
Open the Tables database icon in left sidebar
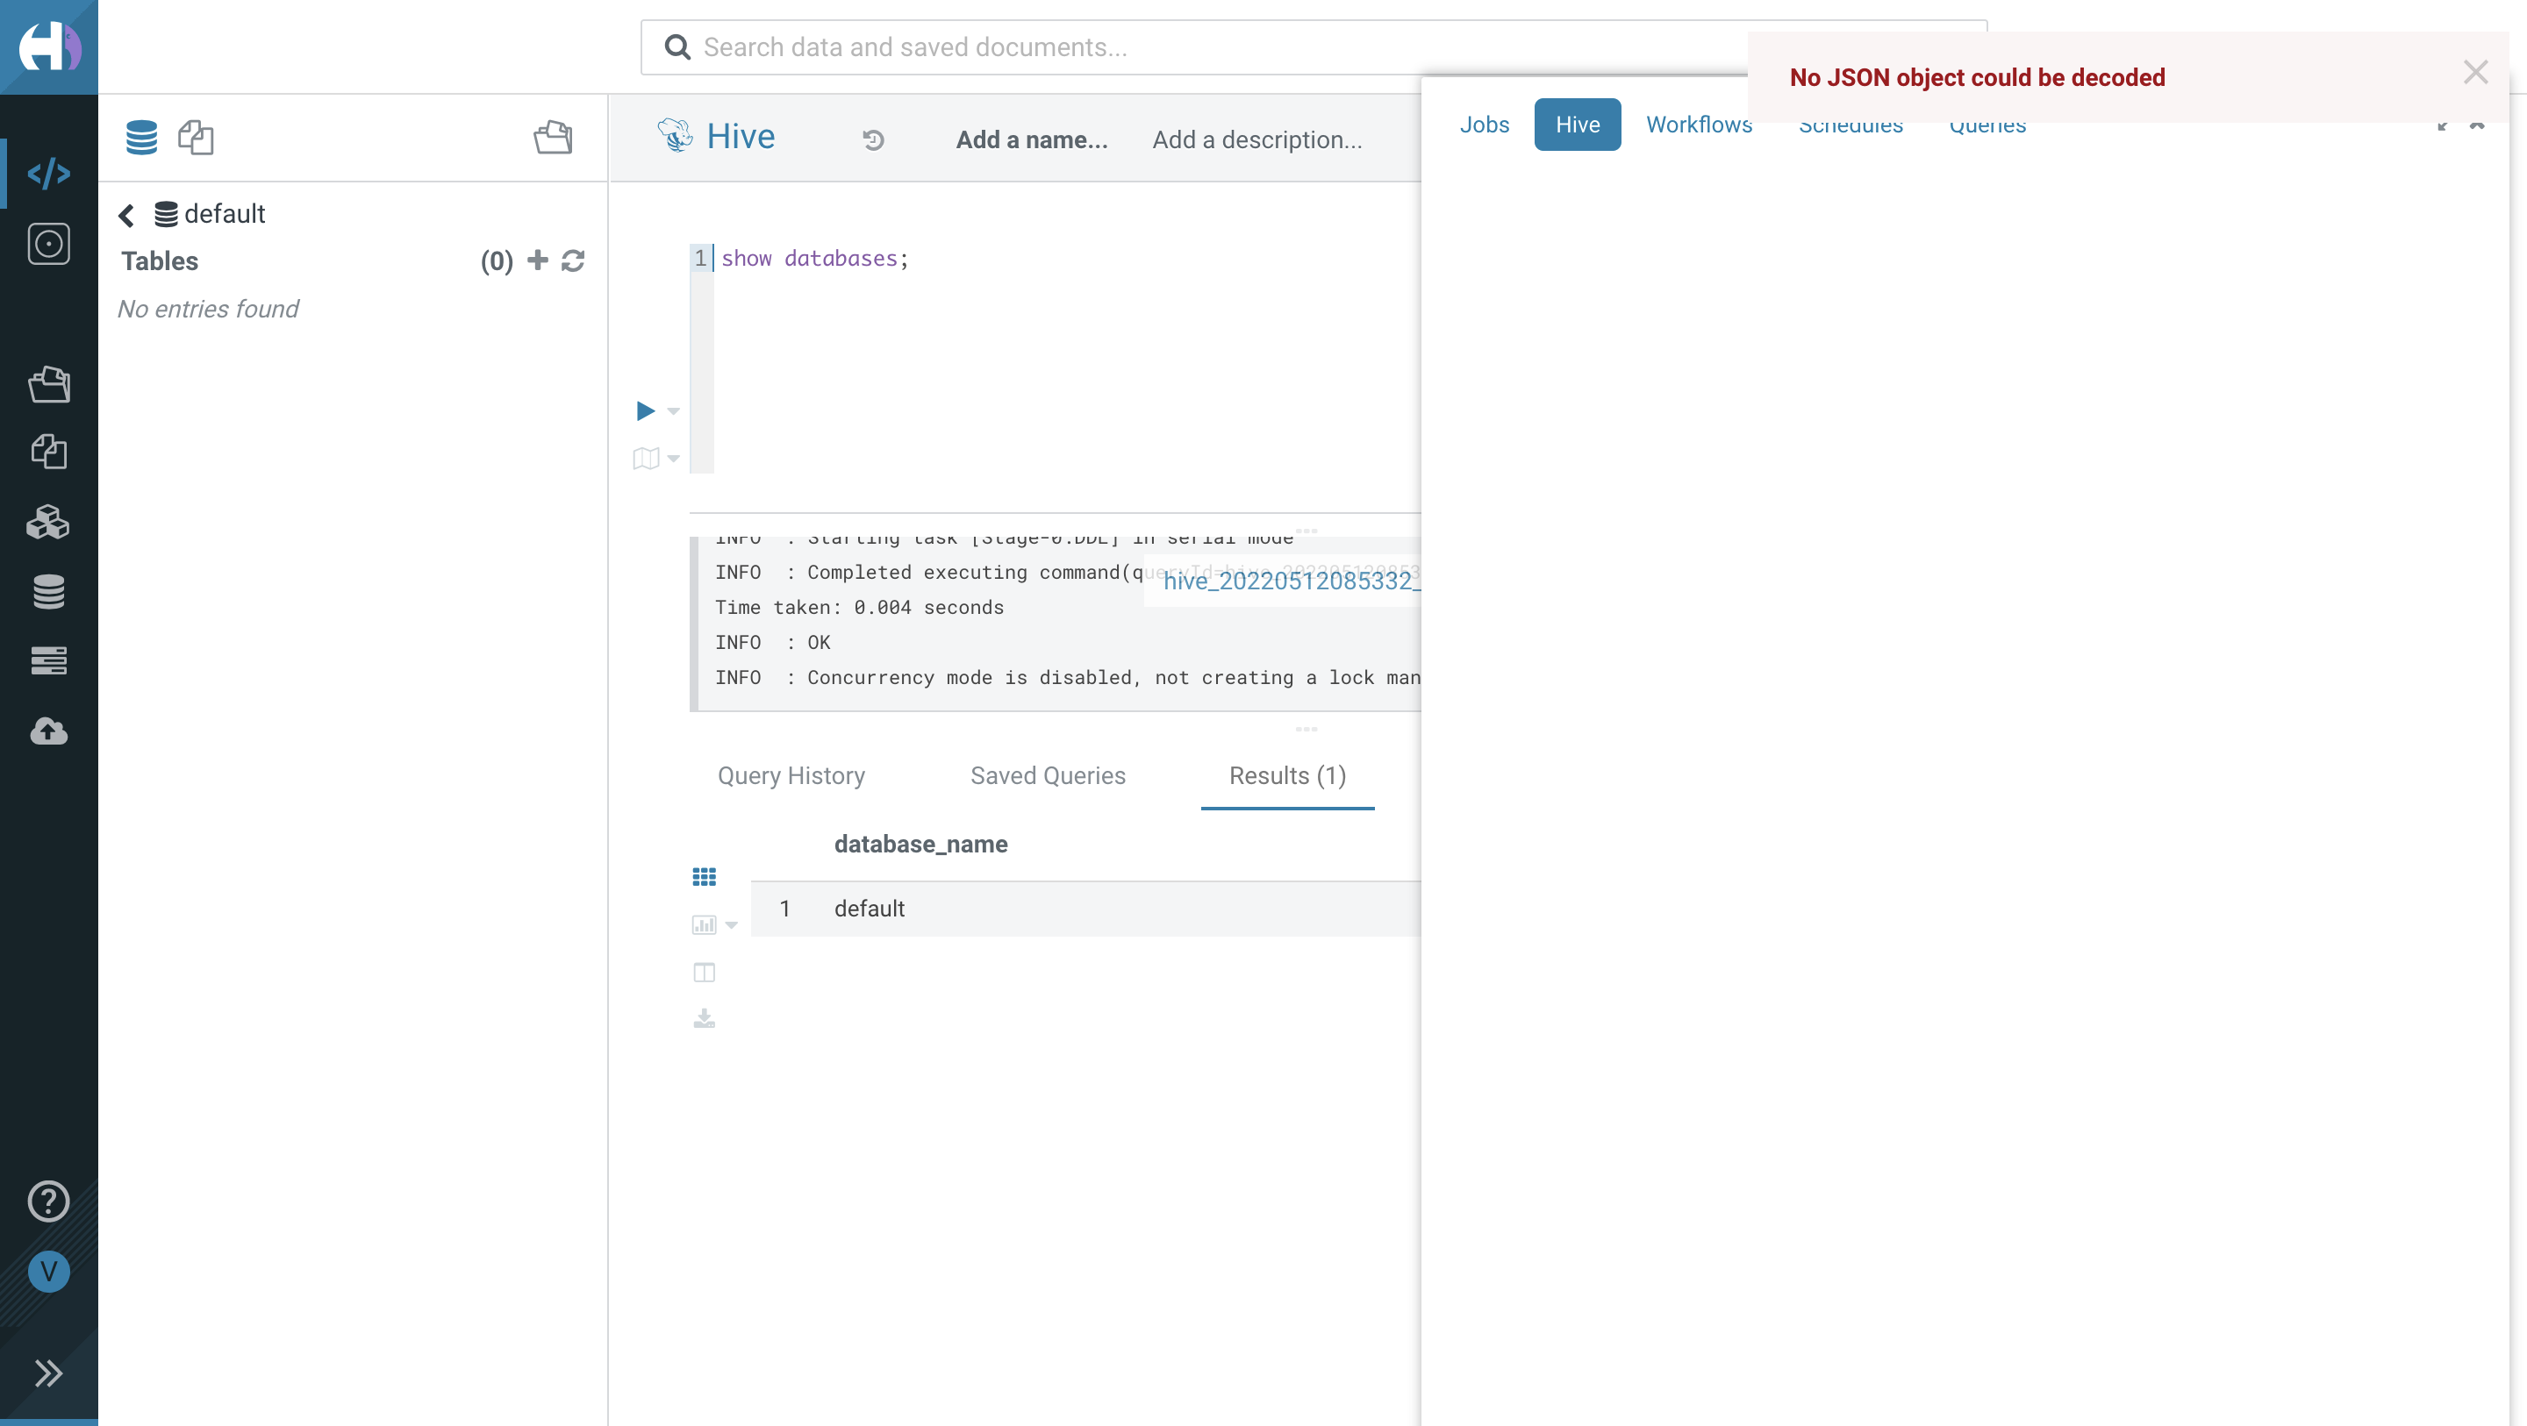(49, 591)
